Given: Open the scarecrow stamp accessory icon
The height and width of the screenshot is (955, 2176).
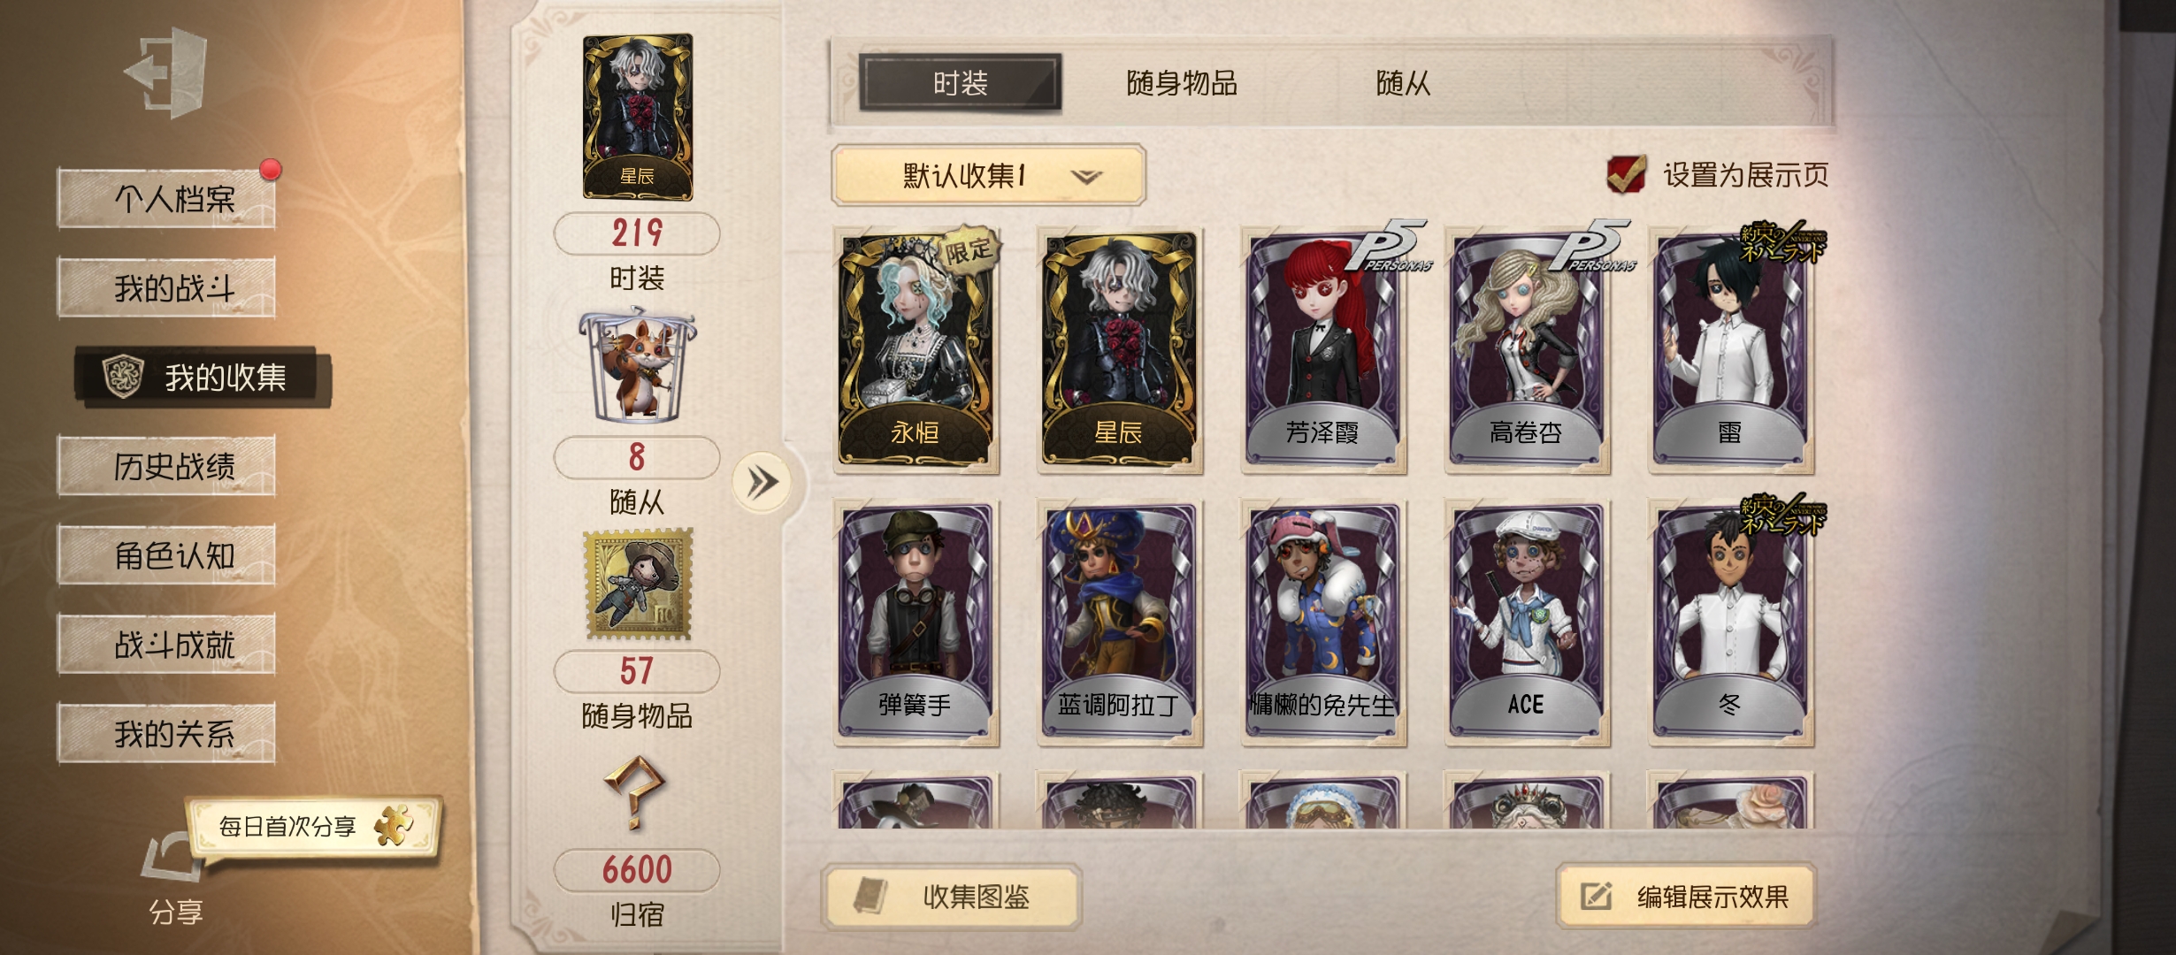Looking at the screenshot, I should click(638, 584).
